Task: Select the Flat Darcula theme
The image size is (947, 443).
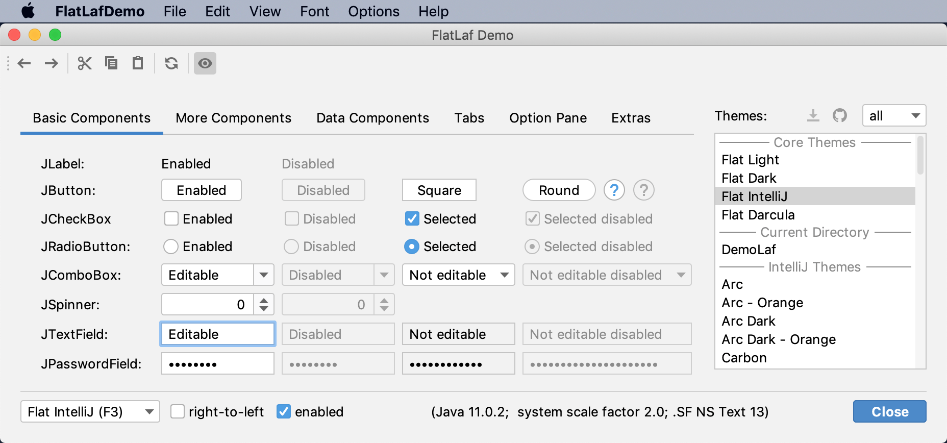Action: click(x=815, y=215)
